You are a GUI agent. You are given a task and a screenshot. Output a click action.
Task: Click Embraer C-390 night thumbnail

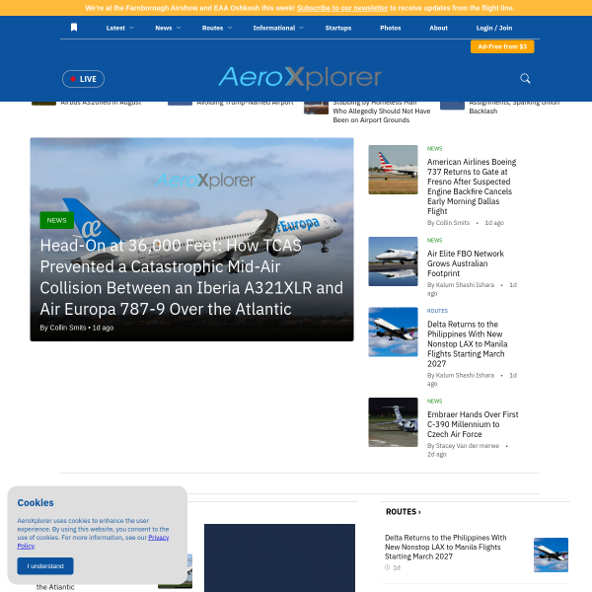[393, 422]
